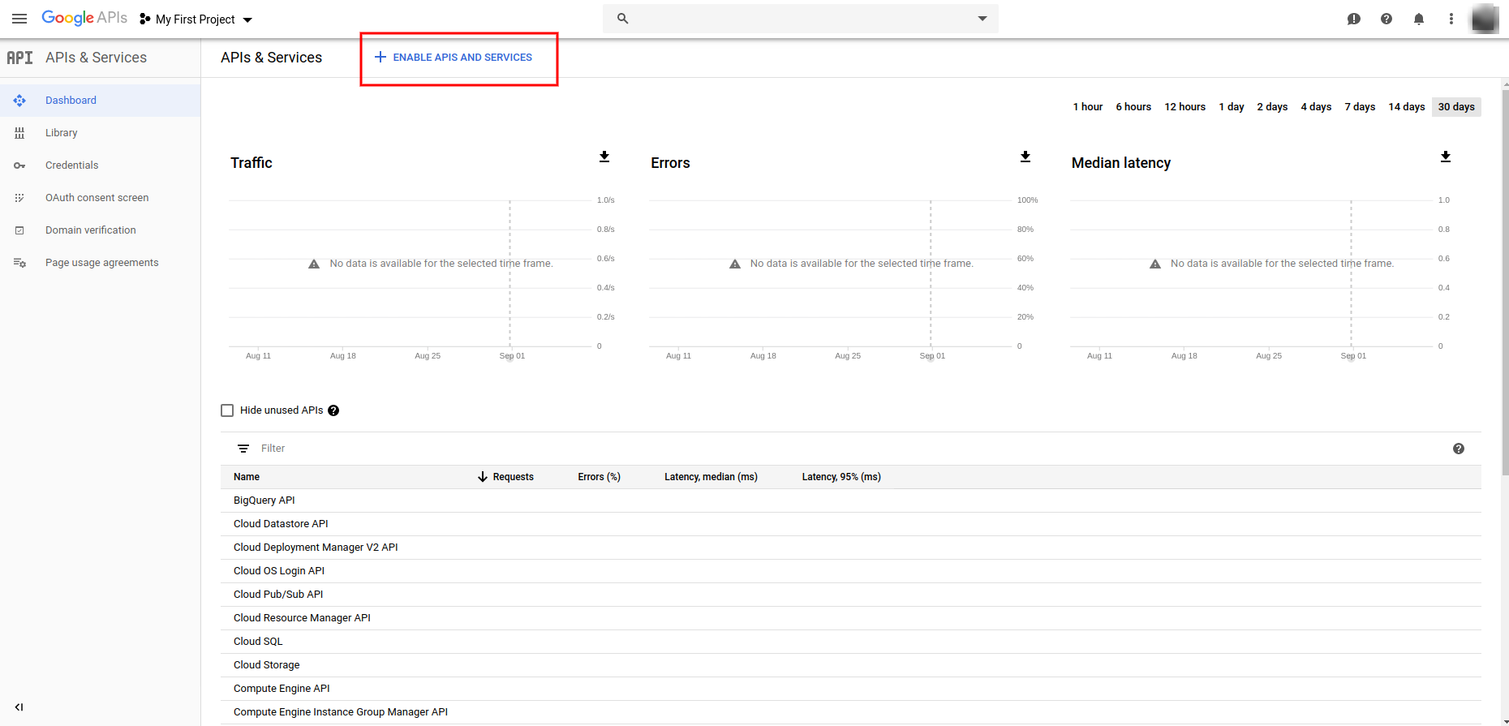The width and height of the screenshot is (1509, 726).
Task: Click the Credentials key icon
Action: pos(19,165)
